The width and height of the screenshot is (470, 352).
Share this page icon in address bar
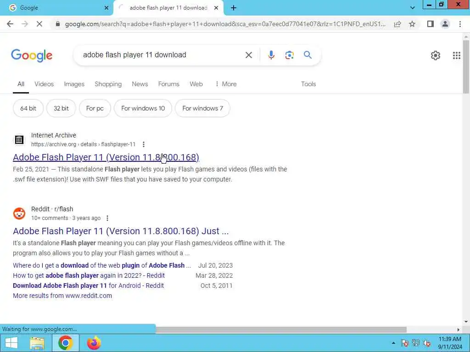click(397, 24)
